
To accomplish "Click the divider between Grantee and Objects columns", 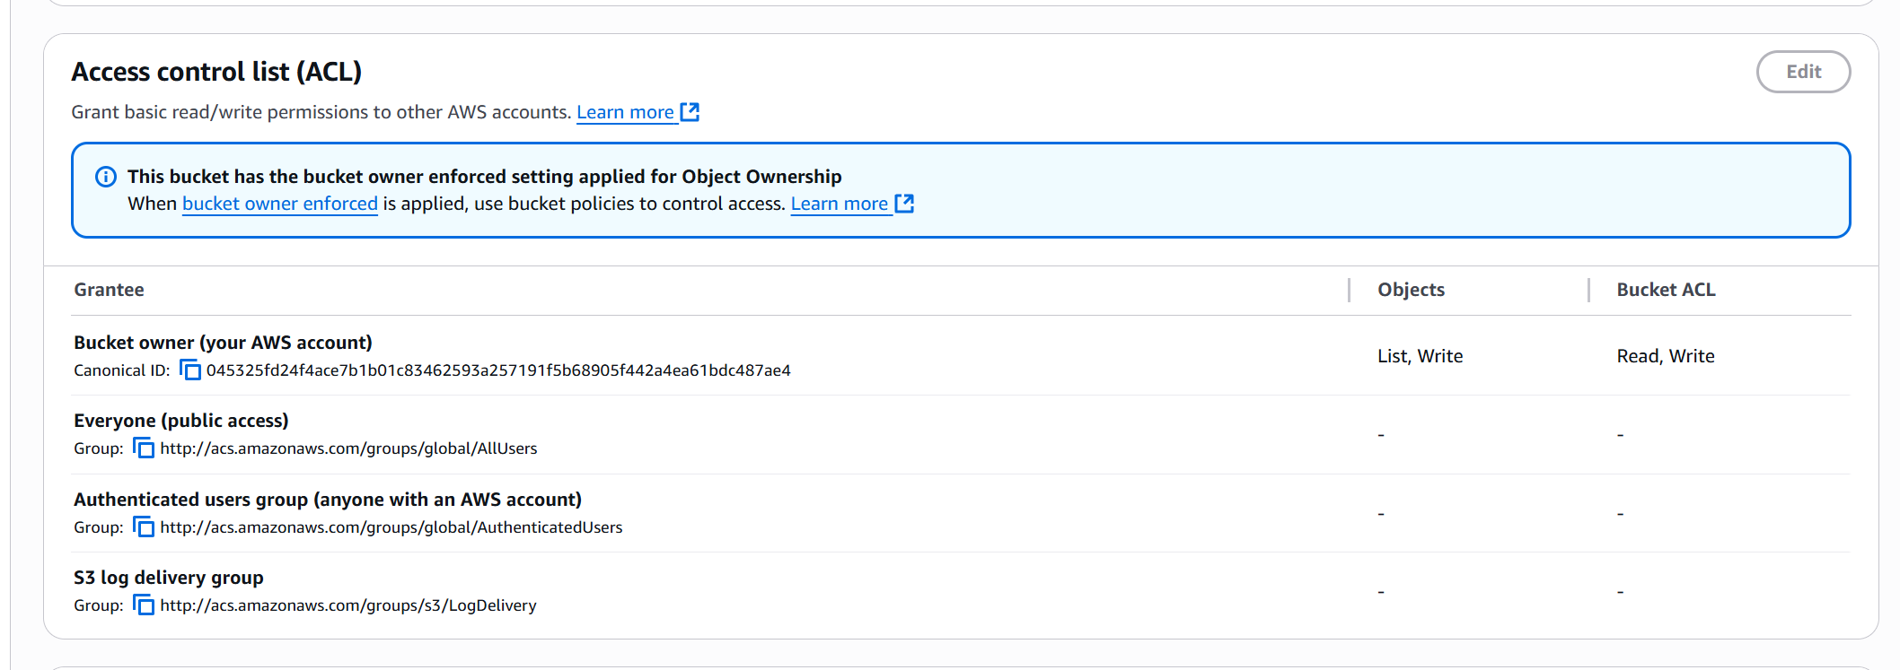I will click(x=1349, y=290).
